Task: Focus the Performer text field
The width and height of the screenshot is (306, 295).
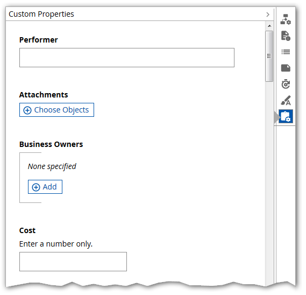Action: click(x=127, y=58)
